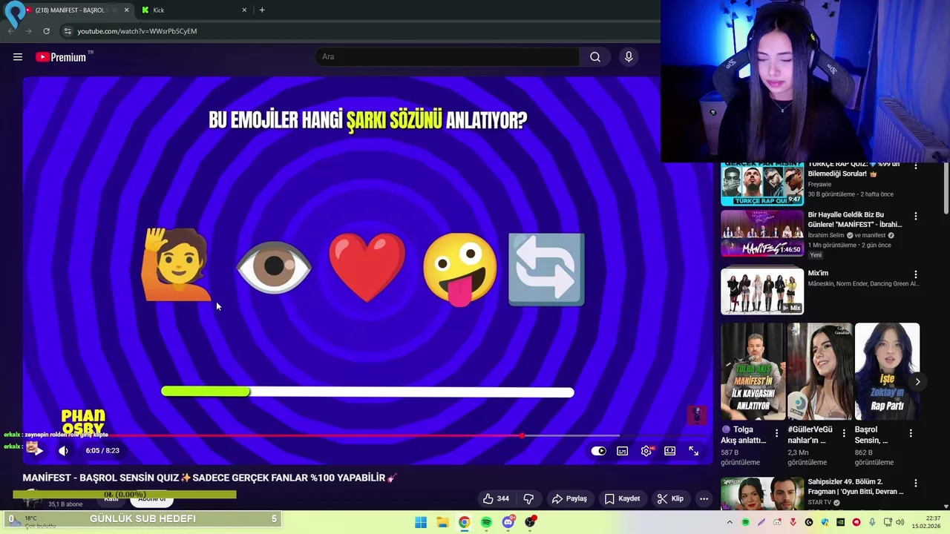Image resolution: width=950 pixels, height=534 pixels.
Task: Click microphone icon in system tray
Action: point(872,522)
